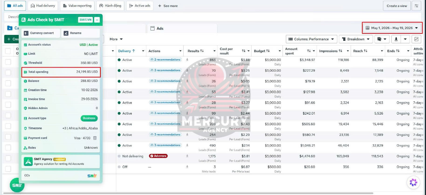The width and height of the screenshot is (426, 195).
Task: Click the Create a view button
Action: 397,6
